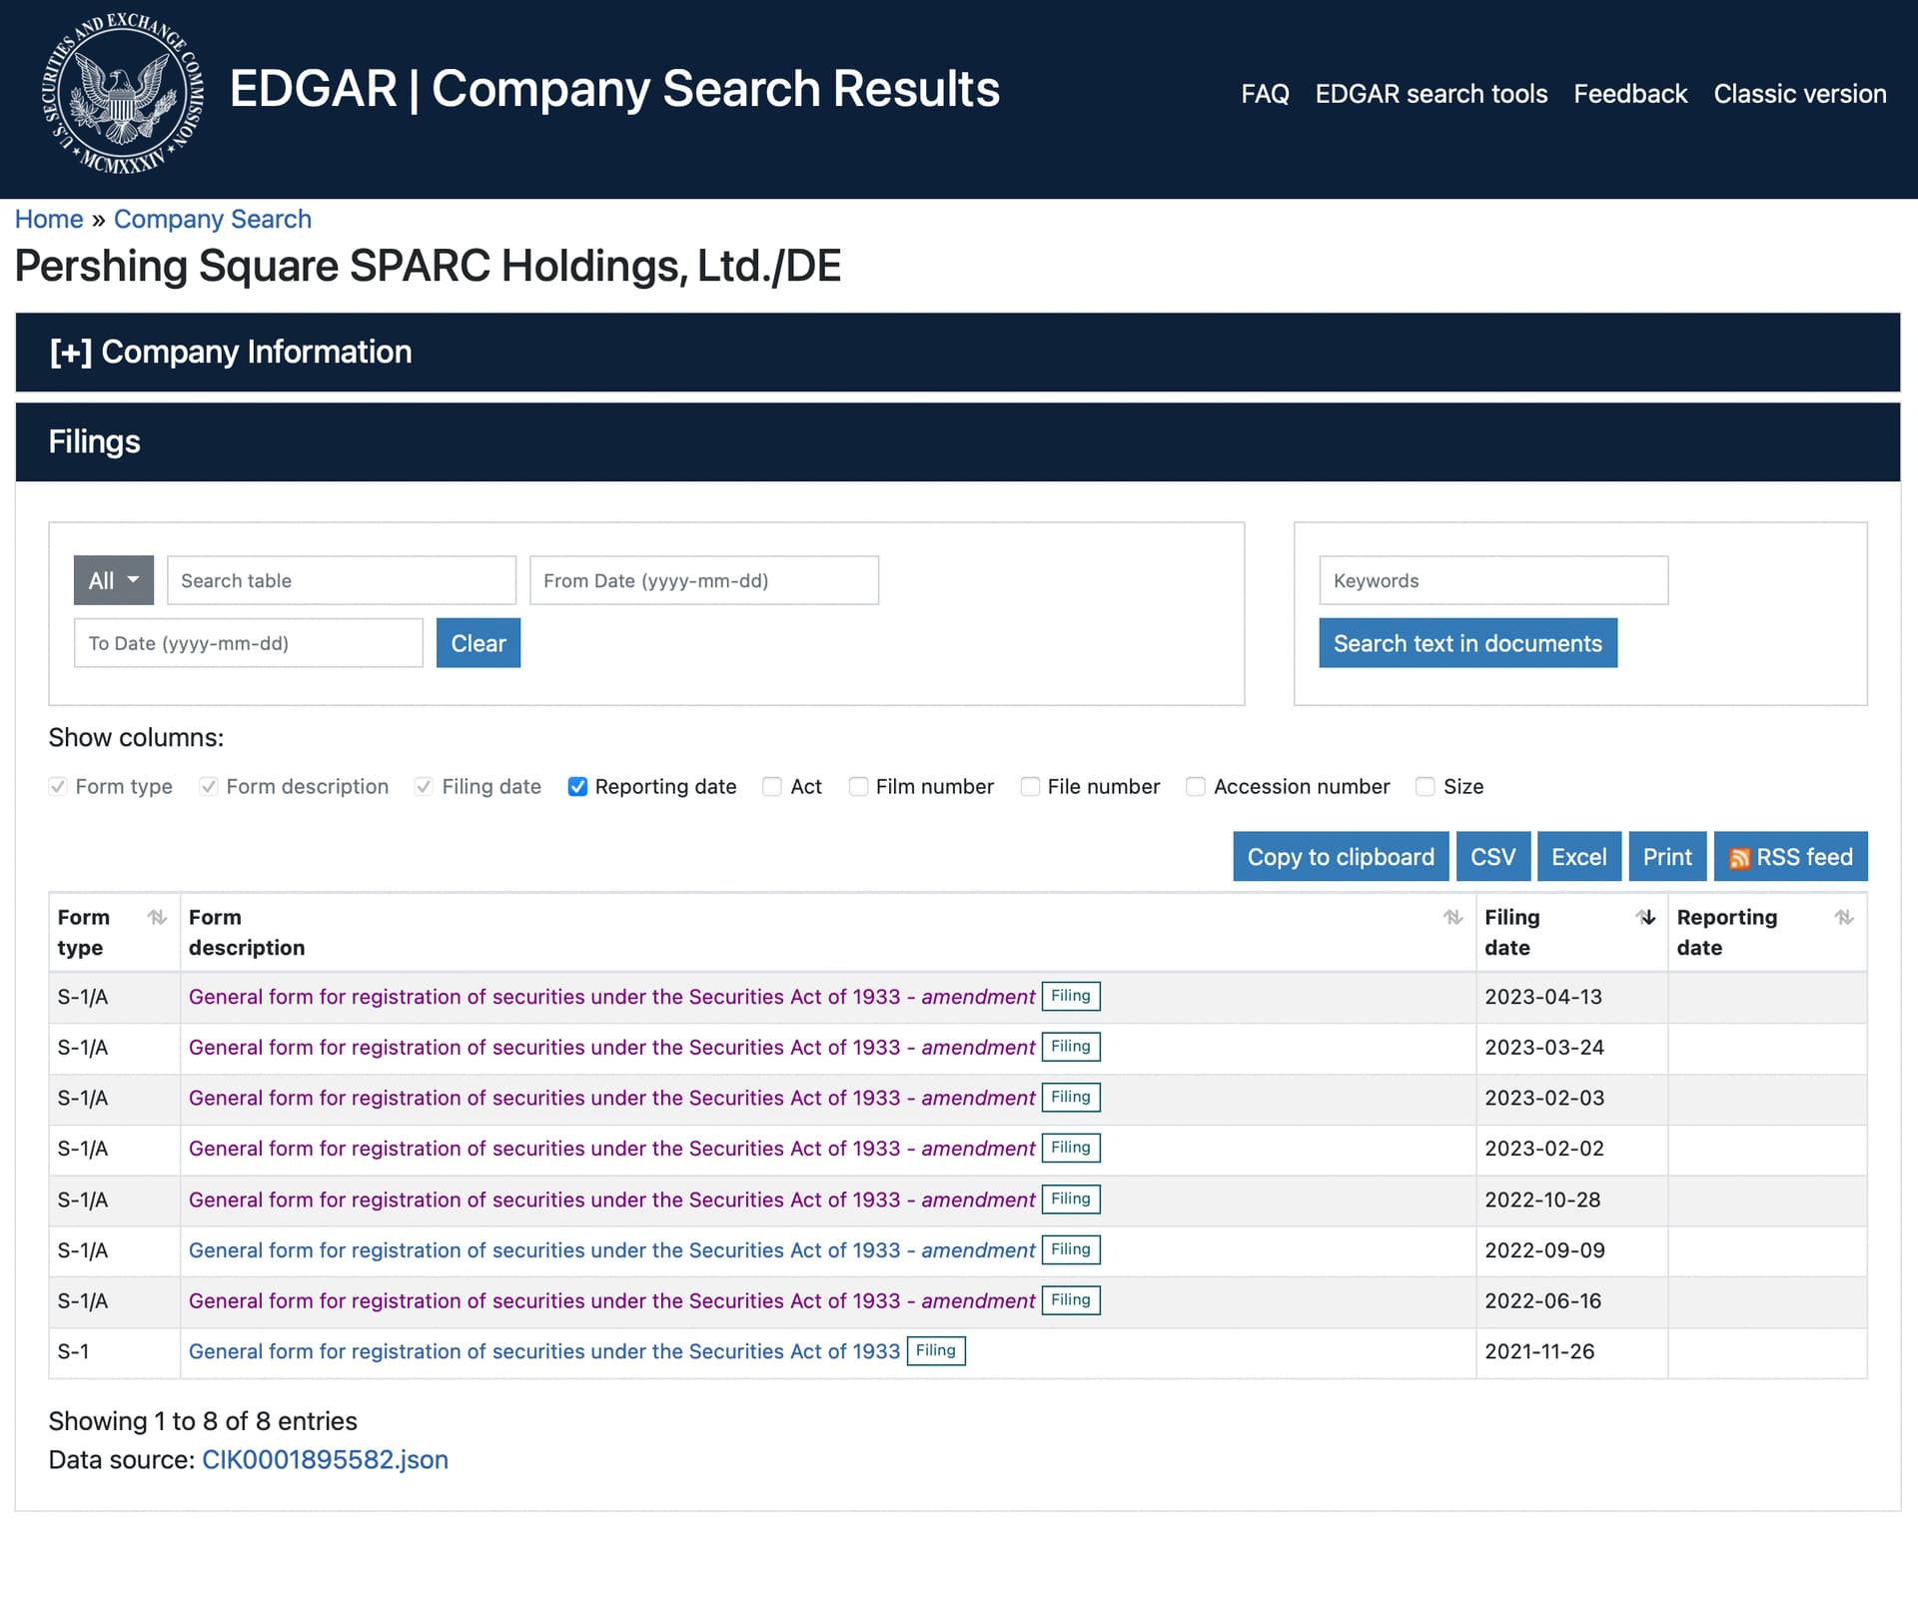Switch to Classic version link
The image size is (1918, 1597).
pos(1800,94)
